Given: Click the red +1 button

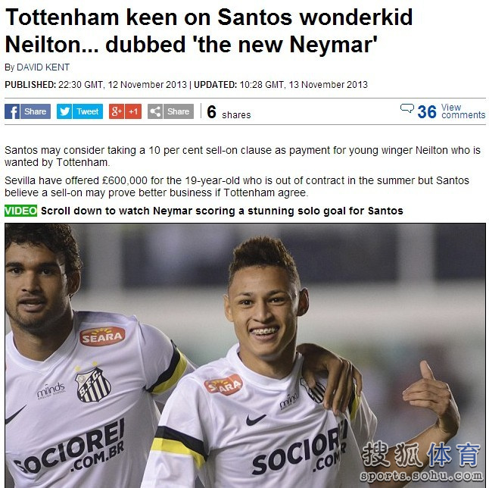Looking at the screenshot, I should point(133,111).
